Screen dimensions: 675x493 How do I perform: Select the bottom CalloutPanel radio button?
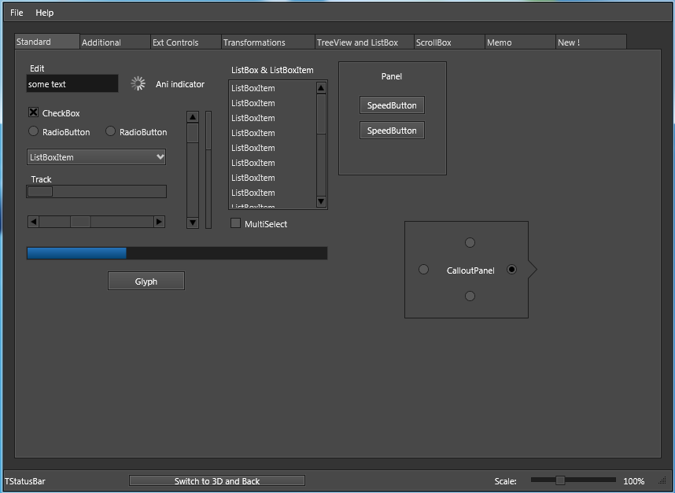pos(470,296)
